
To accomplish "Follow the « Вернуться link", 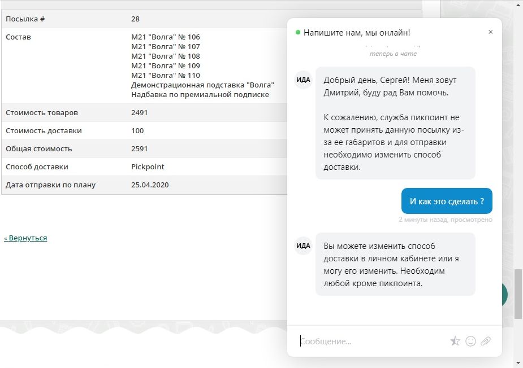I will (x=25, y=238).
